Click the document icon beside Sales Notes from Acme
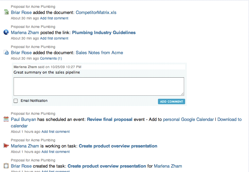The height and width of the screenshot is (172, 249). [6, 52]
